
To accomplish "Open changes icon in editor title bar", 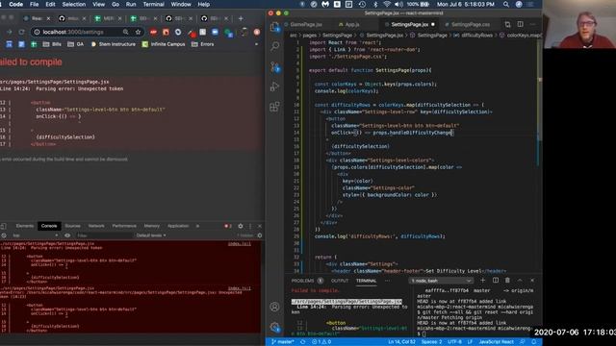I will (x=507, y=24).
